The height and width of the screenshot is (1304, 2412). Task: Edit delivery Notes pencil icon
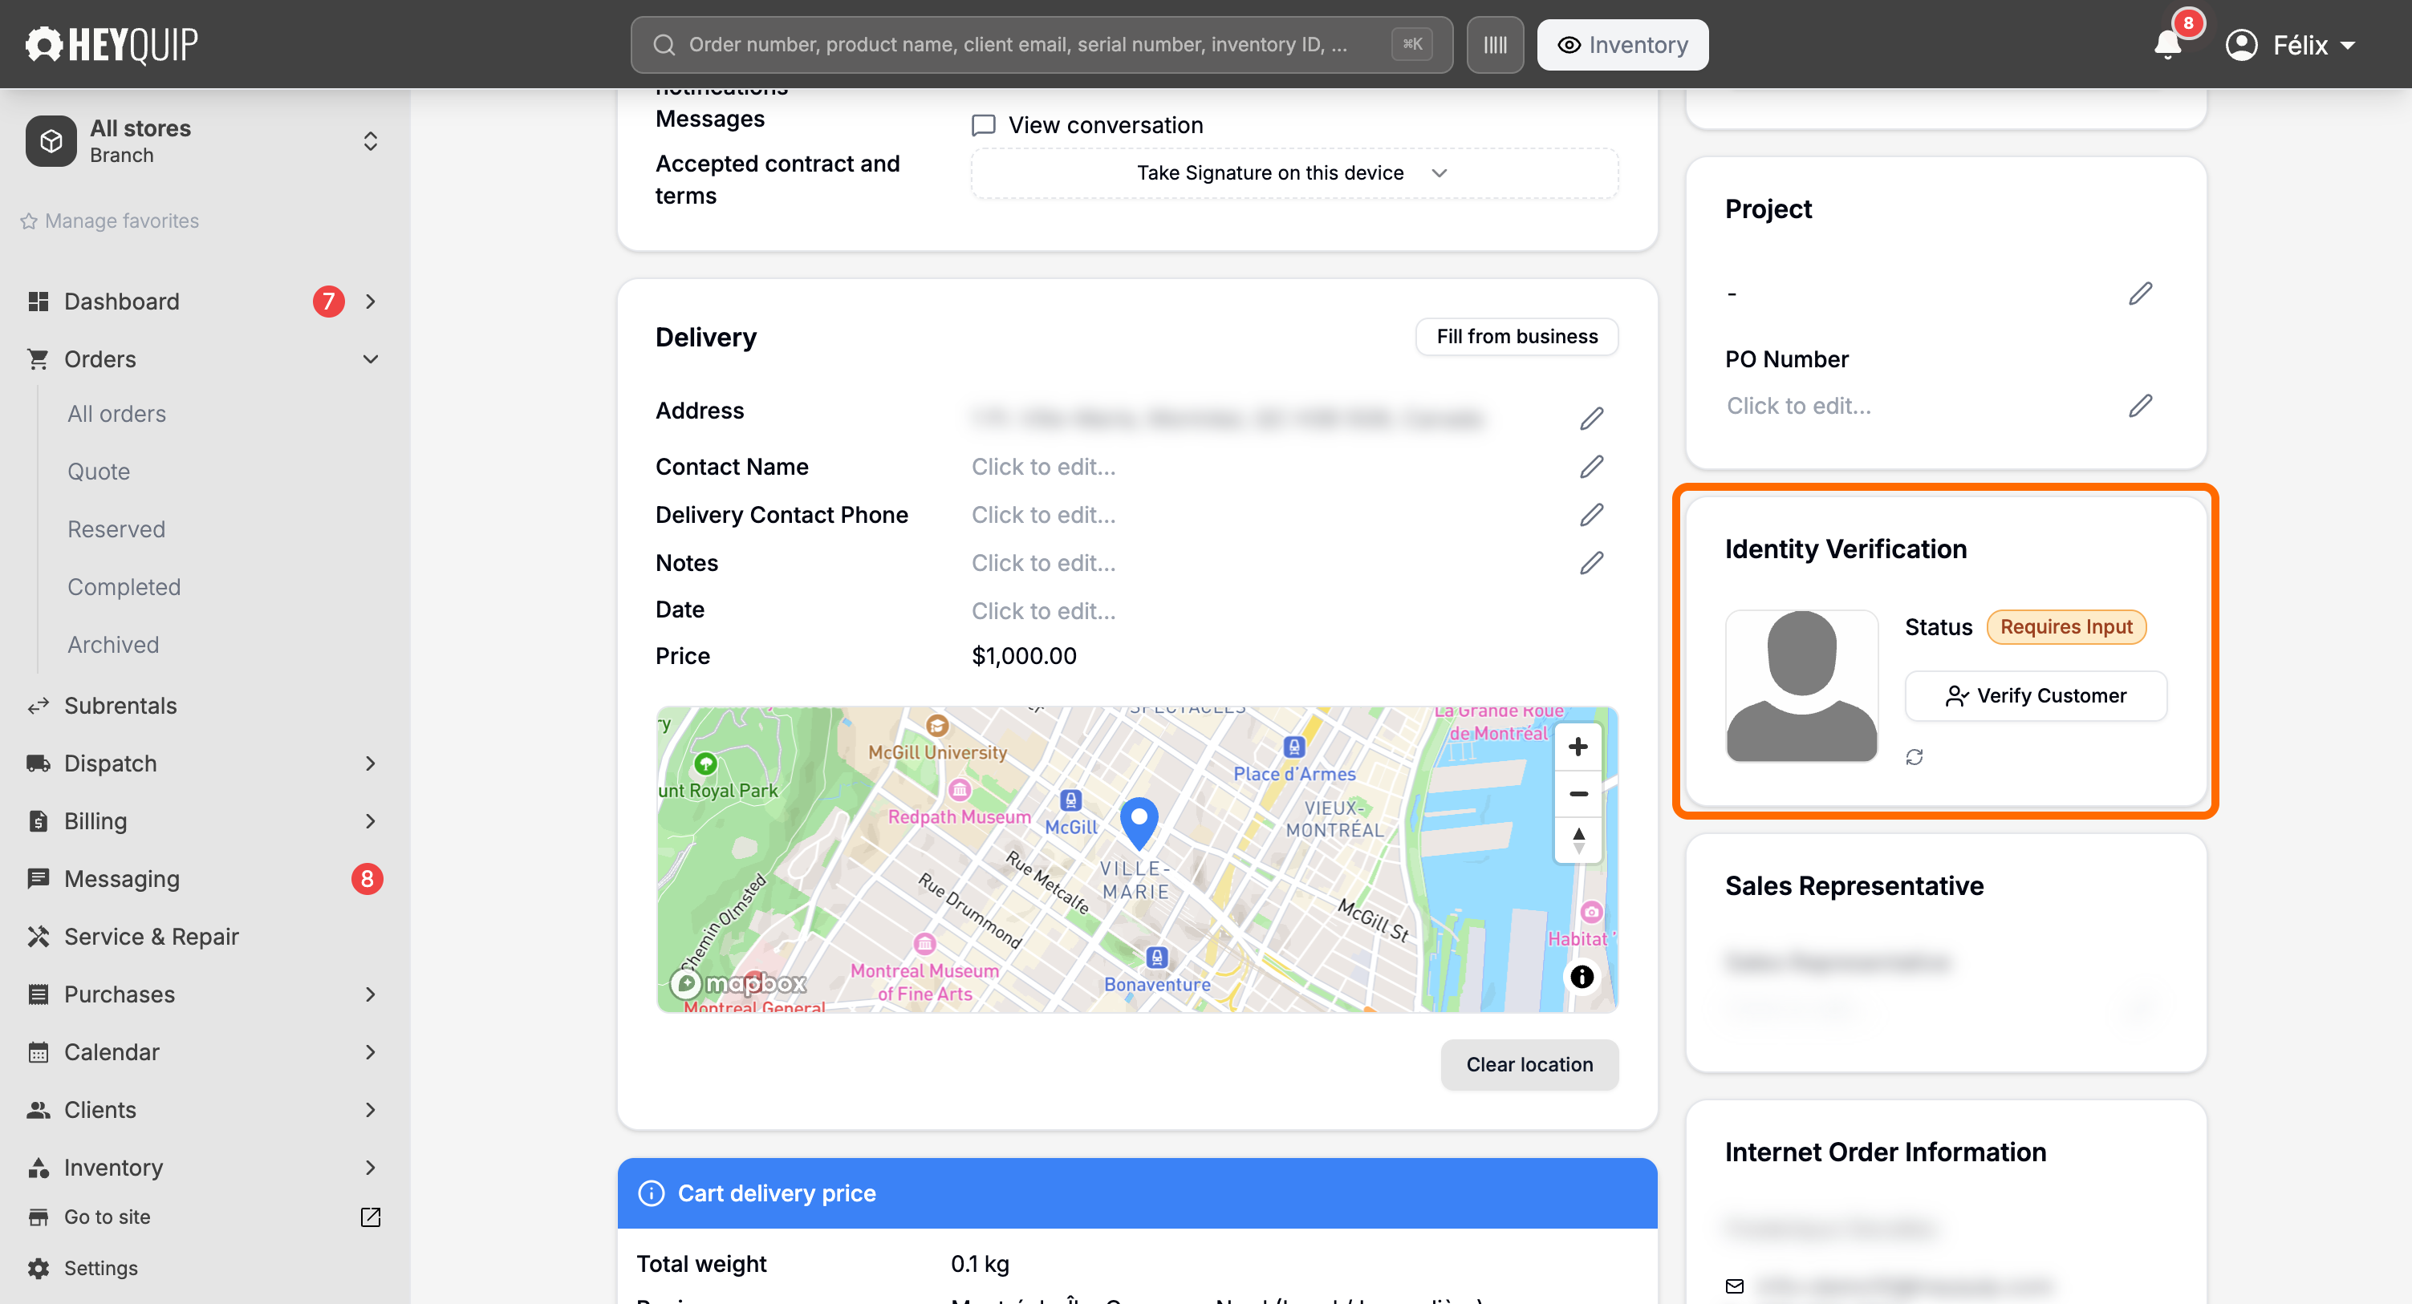tap(1592, 563)
